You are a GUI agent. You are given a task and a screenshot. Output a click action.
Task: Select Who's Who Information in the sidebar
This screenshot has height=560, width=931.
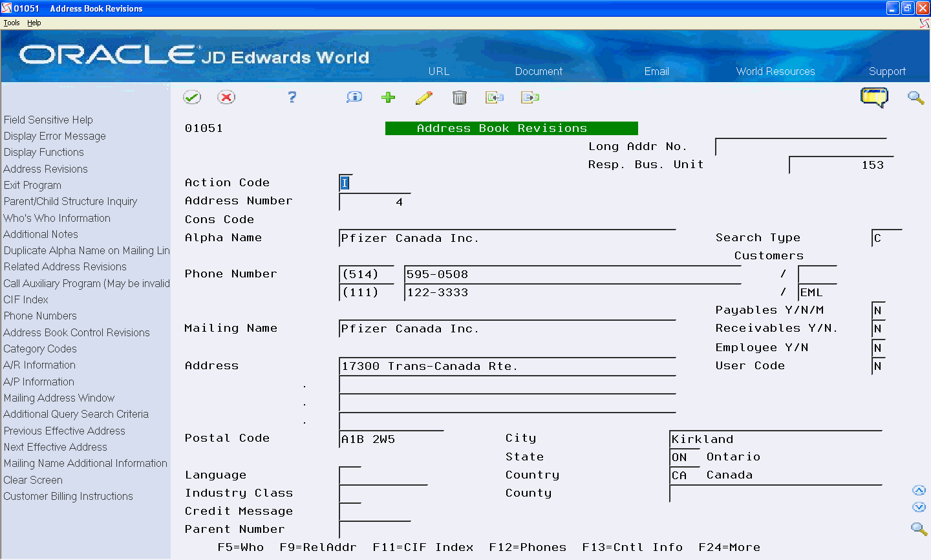(x=56, y=218)
